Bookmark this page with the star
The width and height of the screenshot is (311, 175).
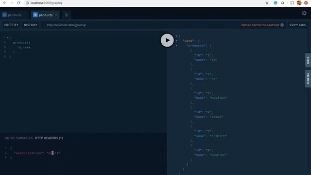click(x=267, y=3)
